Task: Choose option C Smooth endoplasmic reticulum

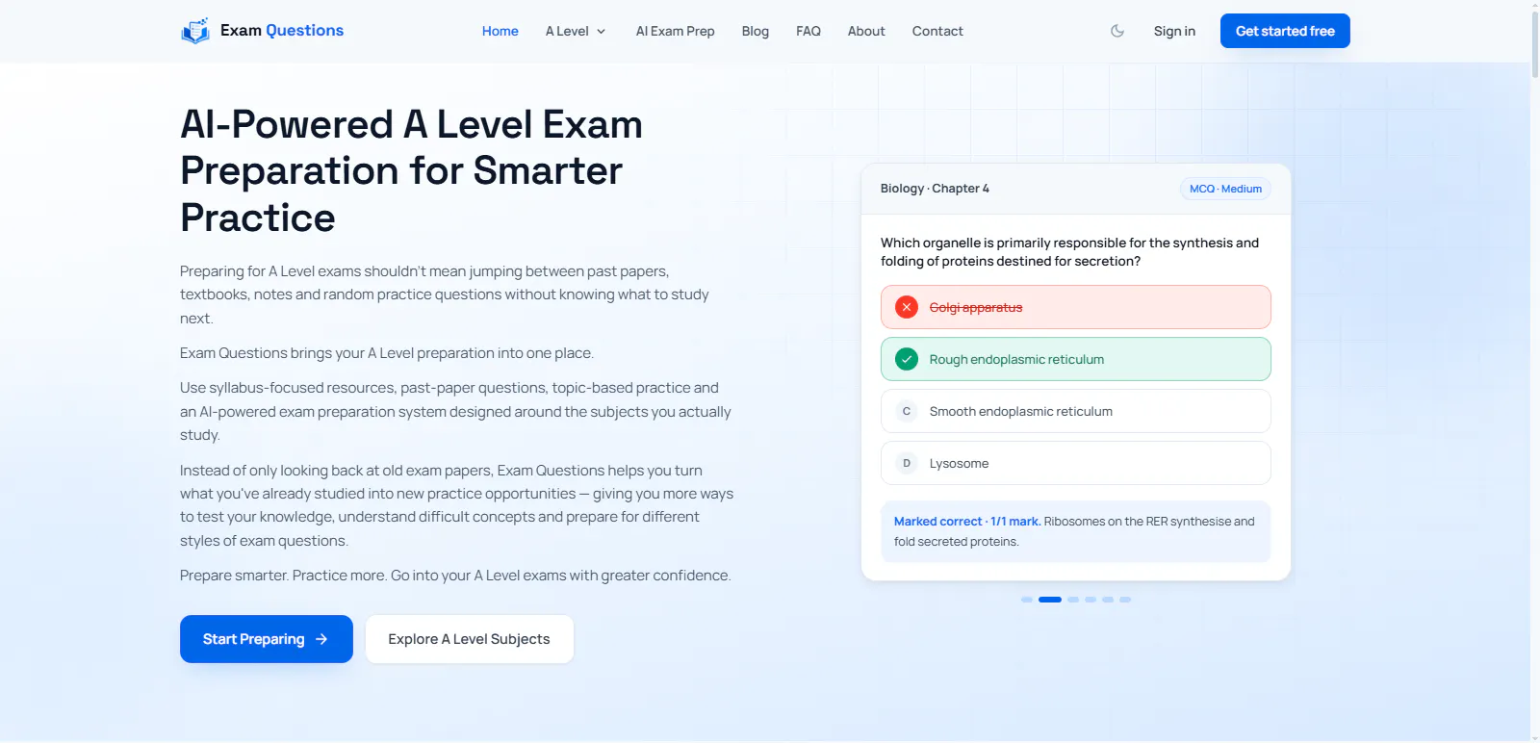Action: tap(1076, 411)
